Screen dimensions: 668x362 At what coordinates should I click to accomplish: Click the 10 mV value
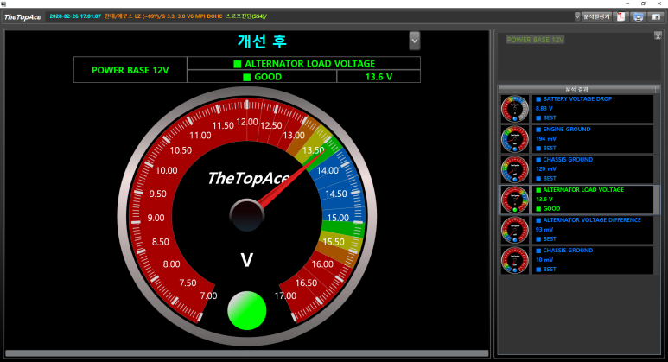[x=544, y=260]
